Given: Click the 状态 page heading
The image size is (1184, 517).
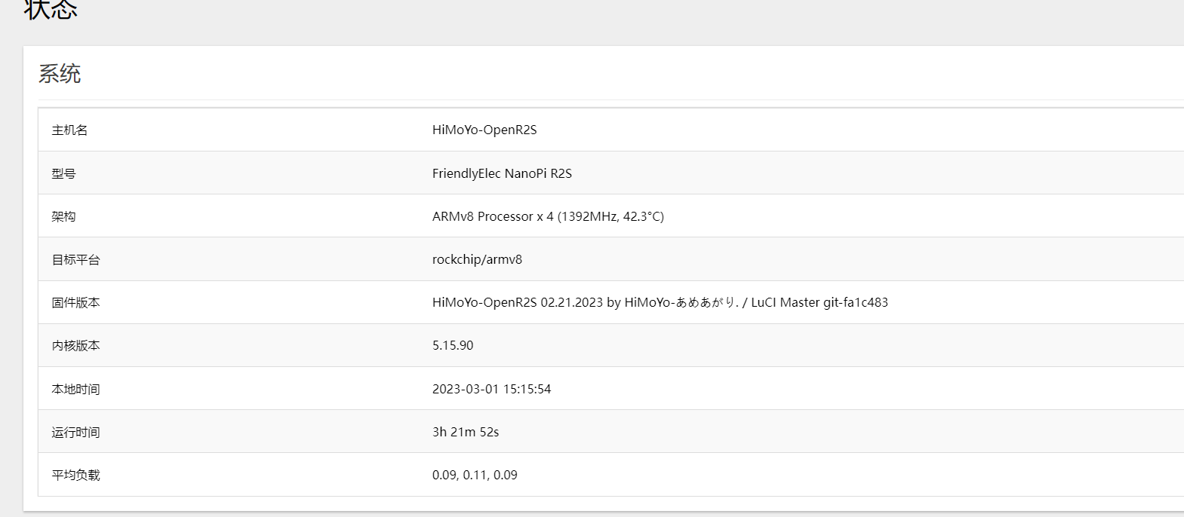Looking at the screenshot, I should [51, 9].
